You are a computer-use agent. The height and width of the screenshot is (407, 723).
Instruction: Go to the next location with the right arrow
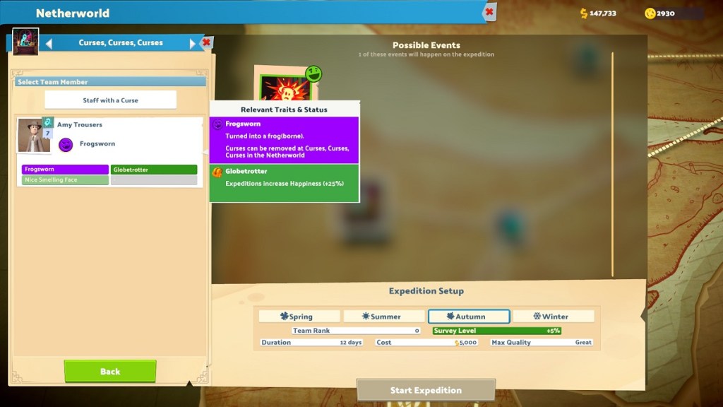[x=192, y=44]
